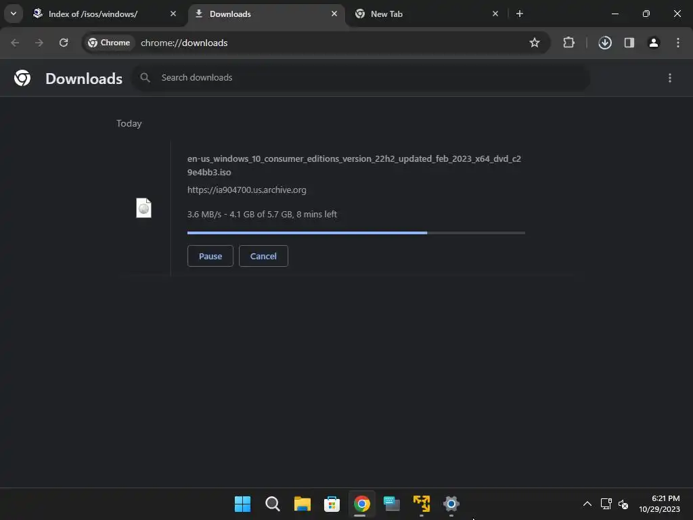
Task: Open the yellow arrows app on taskbar
Action: click(x=421, y=504)
